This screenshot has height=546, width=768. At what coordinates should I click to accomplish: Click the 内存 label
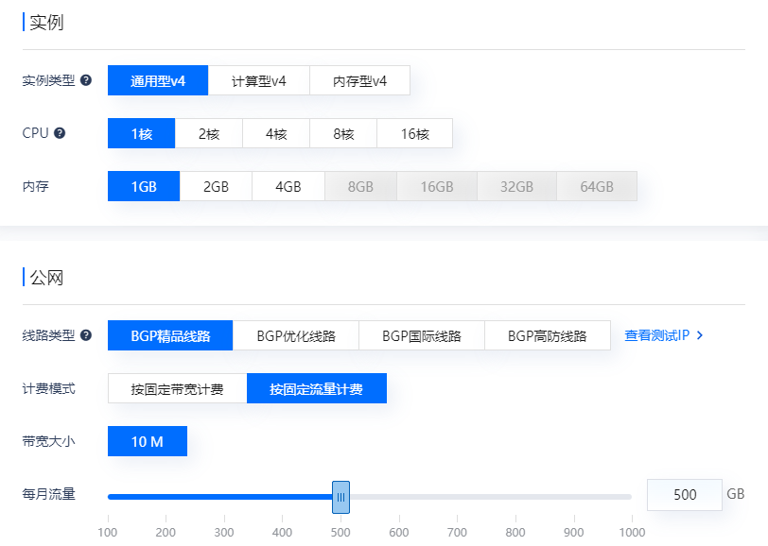point(35,186)
